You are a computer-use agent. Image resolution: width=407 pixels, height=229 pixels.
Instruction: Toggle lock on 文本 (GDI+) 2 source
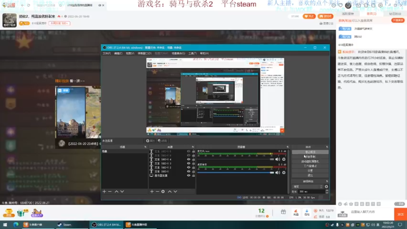point(193,167)
